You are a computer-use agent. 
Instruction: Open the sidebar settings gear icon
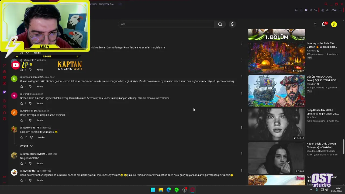tap(4, 119)
